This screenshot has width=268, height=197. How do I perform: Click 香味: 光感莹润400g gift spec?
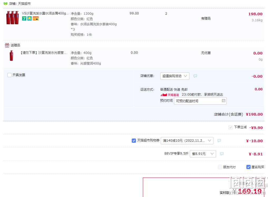(86, 63)
